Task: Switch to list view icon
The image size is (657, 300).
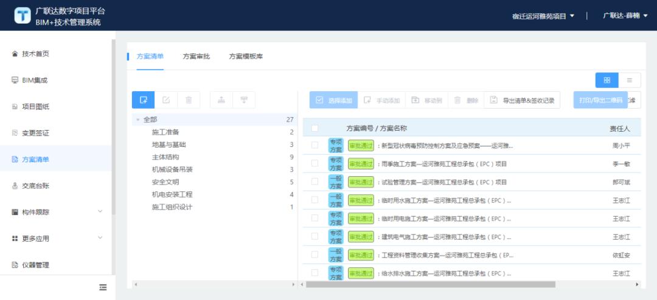Action: (x=630, y=80)
